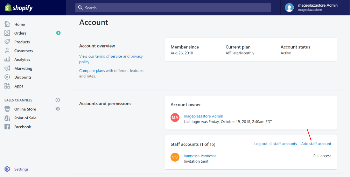Open Discounts section
The width and height of the screenshot is (350, 177).
(23, 77)
